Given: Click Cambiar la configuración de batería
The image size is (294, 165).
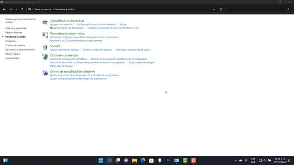Looking at the screenshot, I should [x=68, y=59].
